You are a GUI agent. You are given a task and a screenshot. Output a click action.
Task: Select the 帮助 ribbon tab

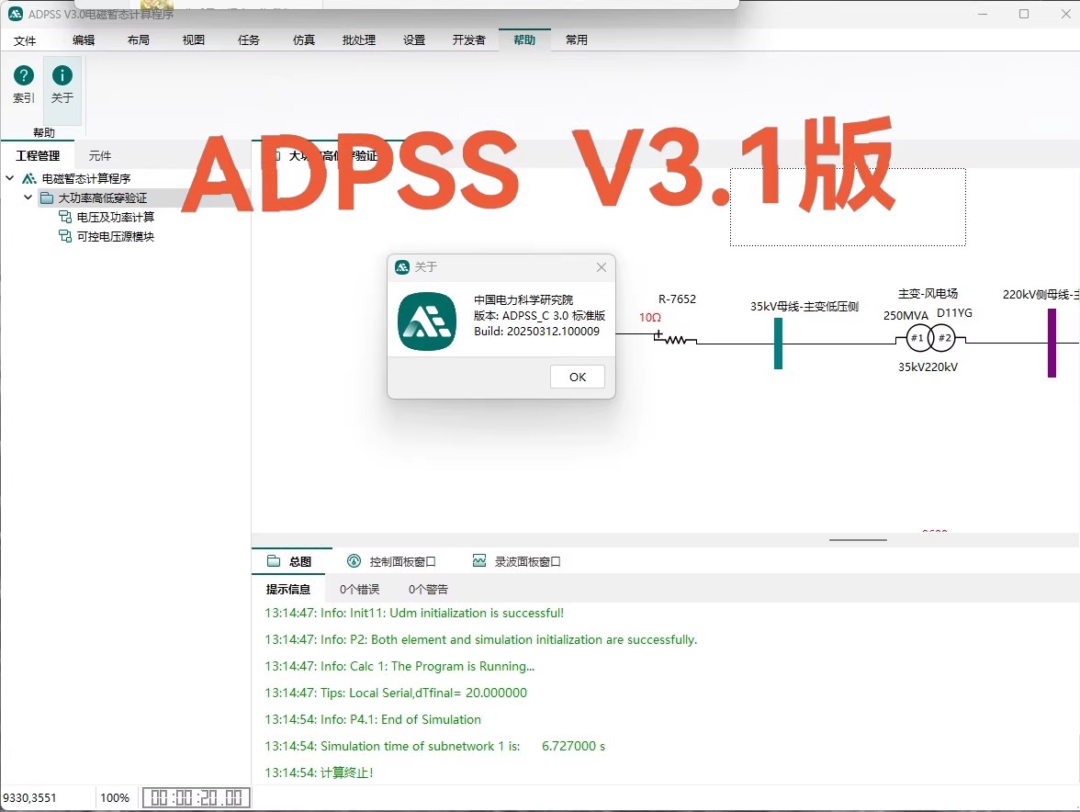point(524,39)
